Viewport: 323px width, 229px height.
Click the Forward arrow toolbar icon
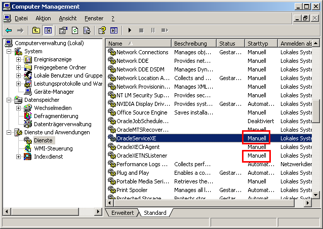point(20,31)
